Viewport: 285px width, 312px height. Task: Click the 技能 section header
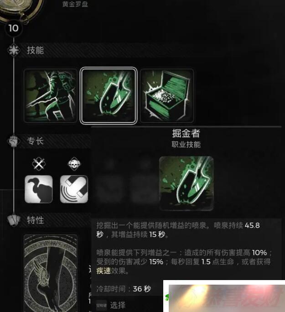36,50
